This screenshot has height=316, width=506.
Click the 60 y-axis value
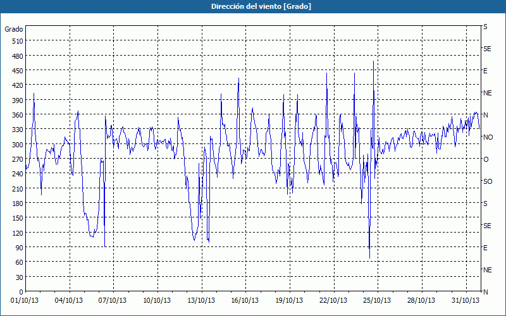tap(20, 262)
